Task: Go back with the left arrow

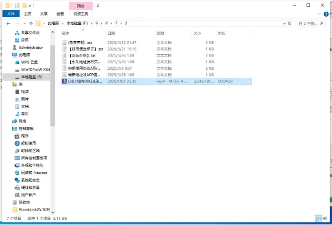Action: [x=8, y=24]
